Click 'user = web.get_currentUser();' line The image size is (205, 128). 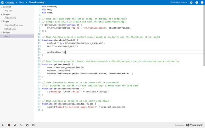(66, 67)
